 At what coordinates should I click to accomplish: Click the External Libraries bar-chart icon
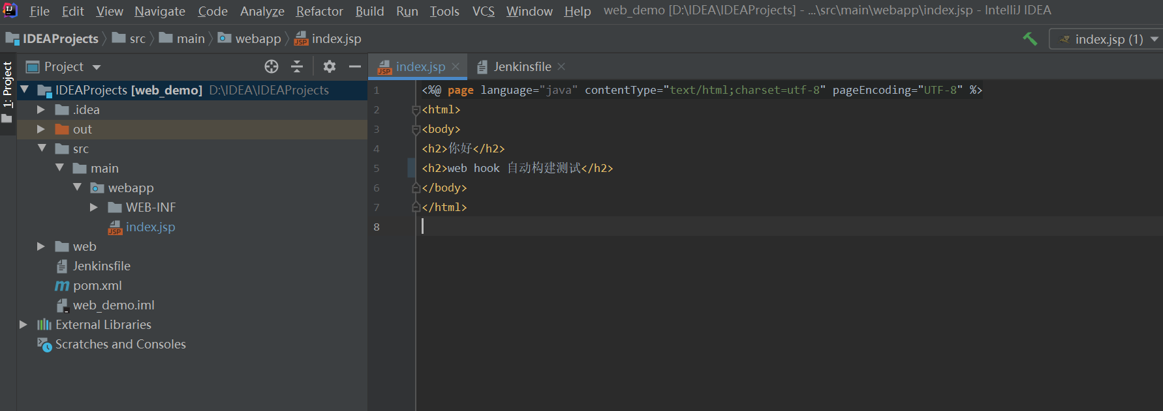point(44,324)
